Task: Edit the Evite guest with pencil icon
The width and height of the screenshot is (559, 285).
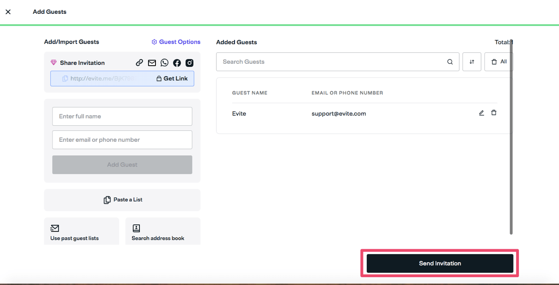Action: [481, 113]
